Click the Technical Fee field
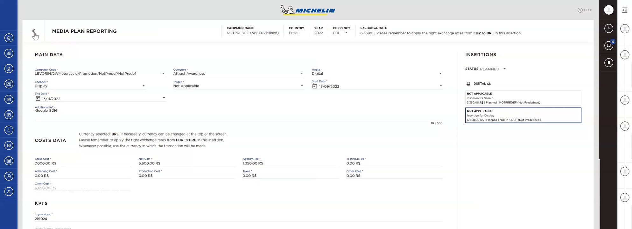The height and width of the screenshot is (229, 632). click(394, 162)
